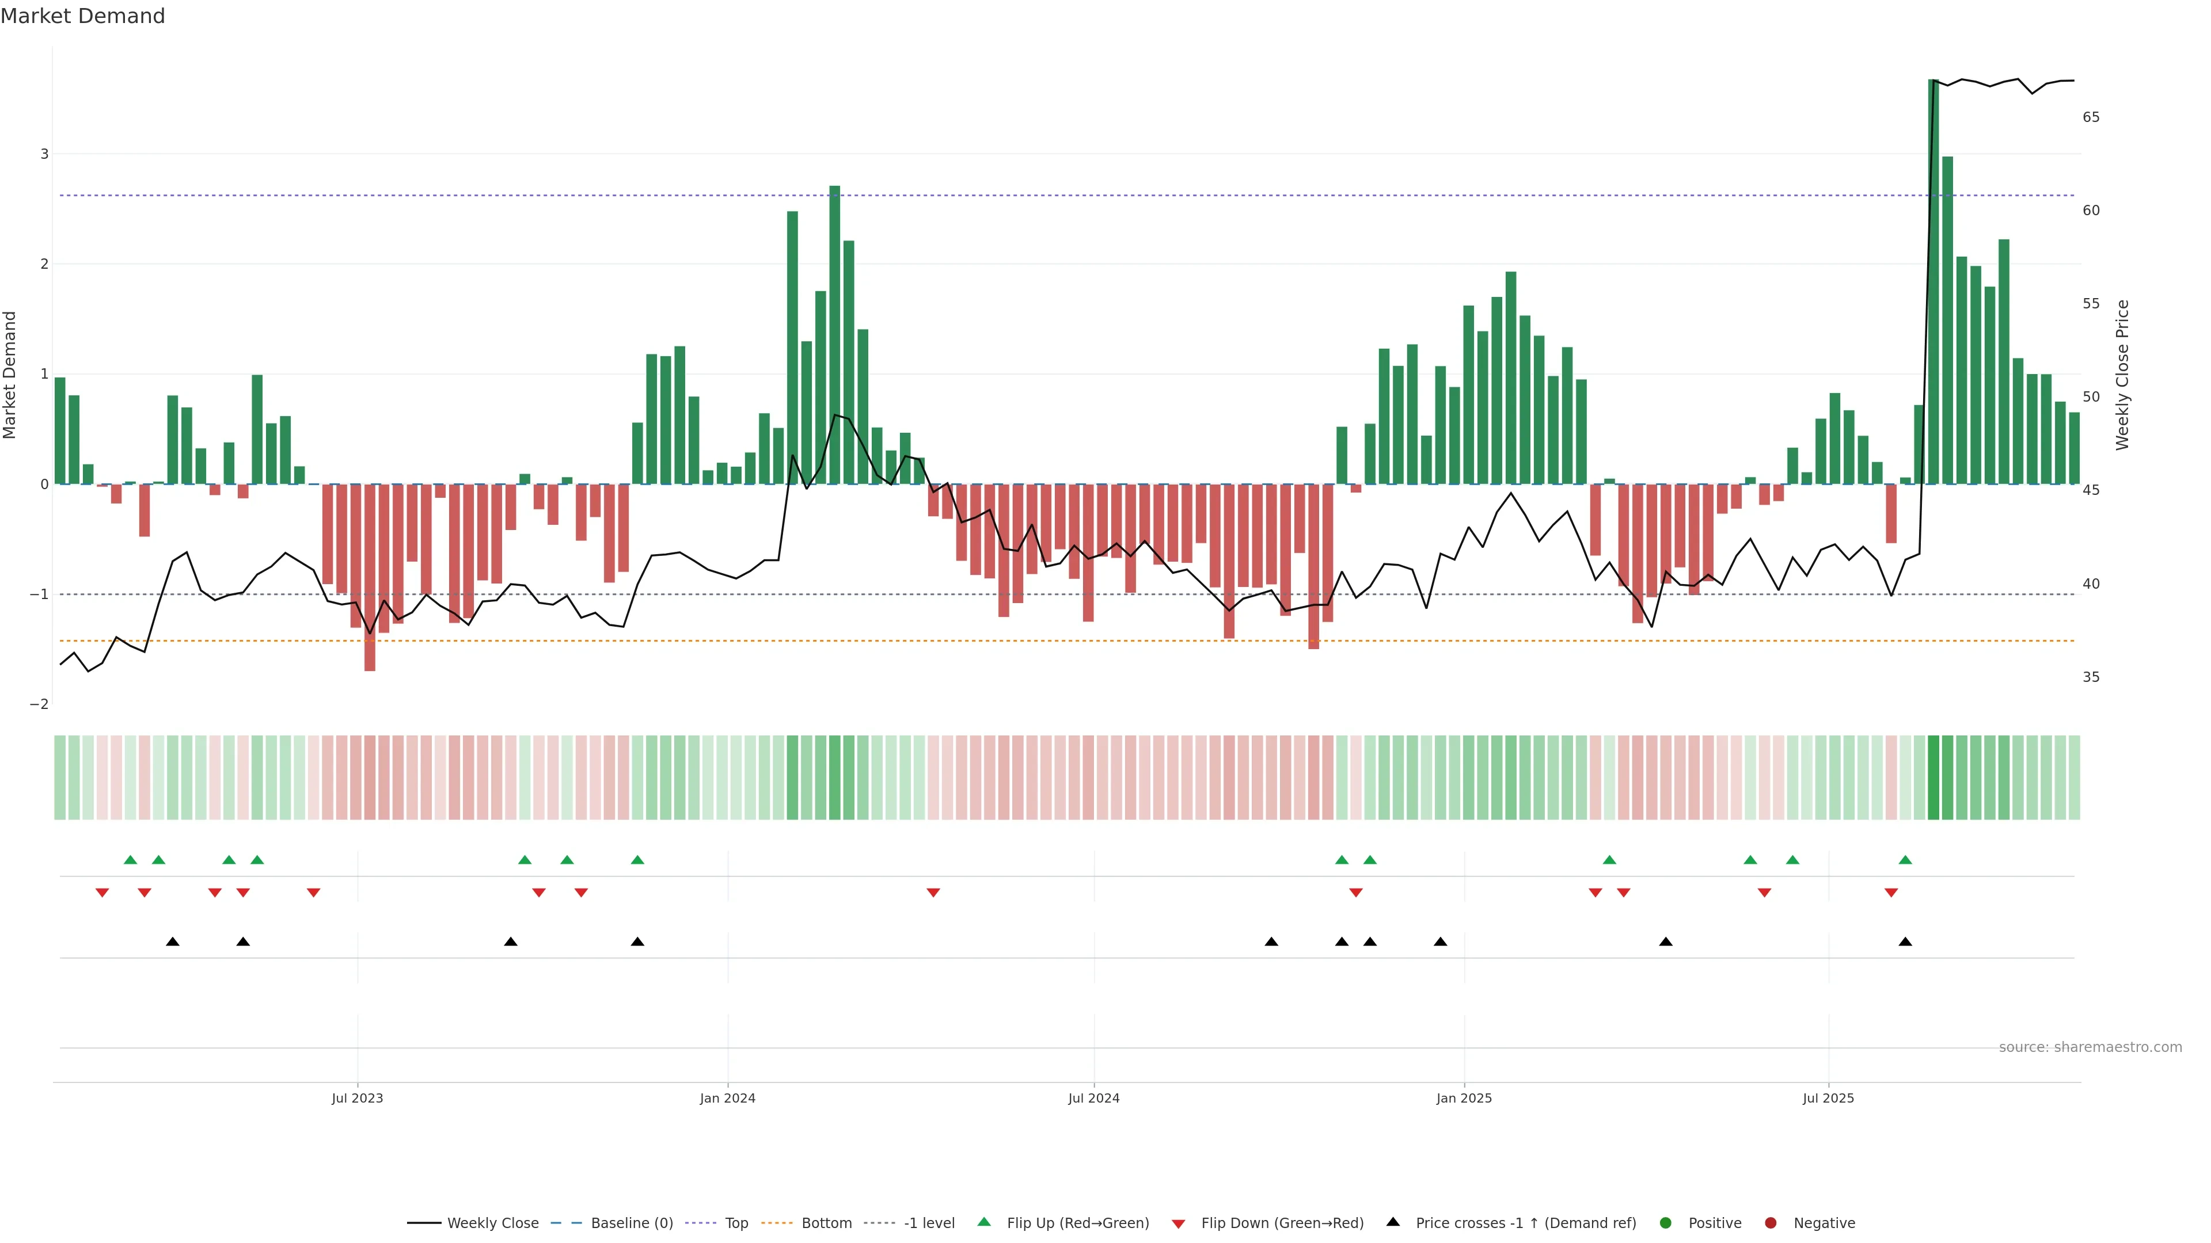The height and width of the screenshot is (1243, 2211).
Task: Click the green Flip Up triangle legend icon
Action: (983, 1222)
